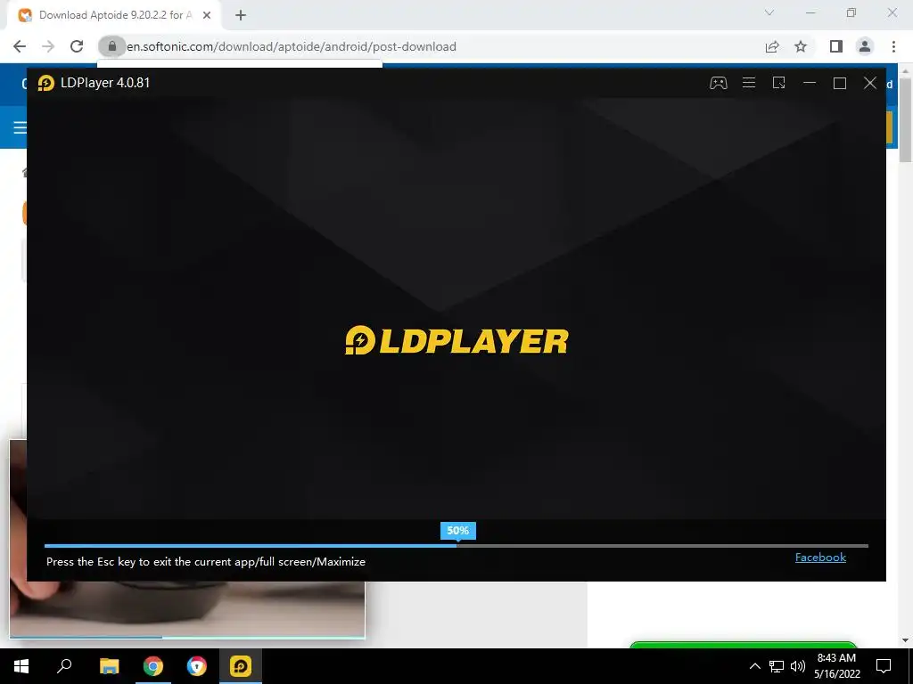The height and width of the screenshot is (684, 913).
Task: Open Chrome three-dot menu
Action: [x=893, y=46]
